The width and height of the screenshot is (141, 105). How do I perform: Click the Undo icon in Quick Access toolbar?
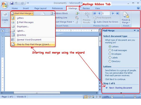click(16, 3)
